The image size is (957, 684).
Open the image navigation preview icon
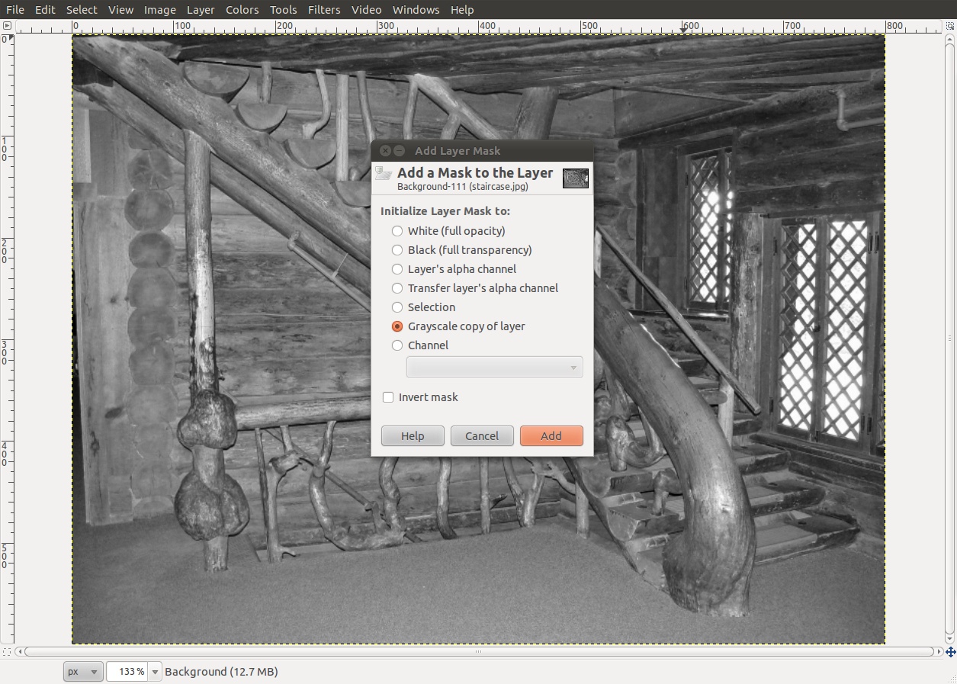[950, 652]
